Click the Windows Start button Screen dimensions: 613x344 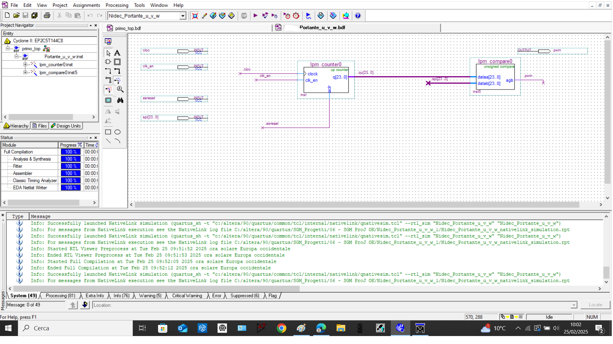coord(9,328)
